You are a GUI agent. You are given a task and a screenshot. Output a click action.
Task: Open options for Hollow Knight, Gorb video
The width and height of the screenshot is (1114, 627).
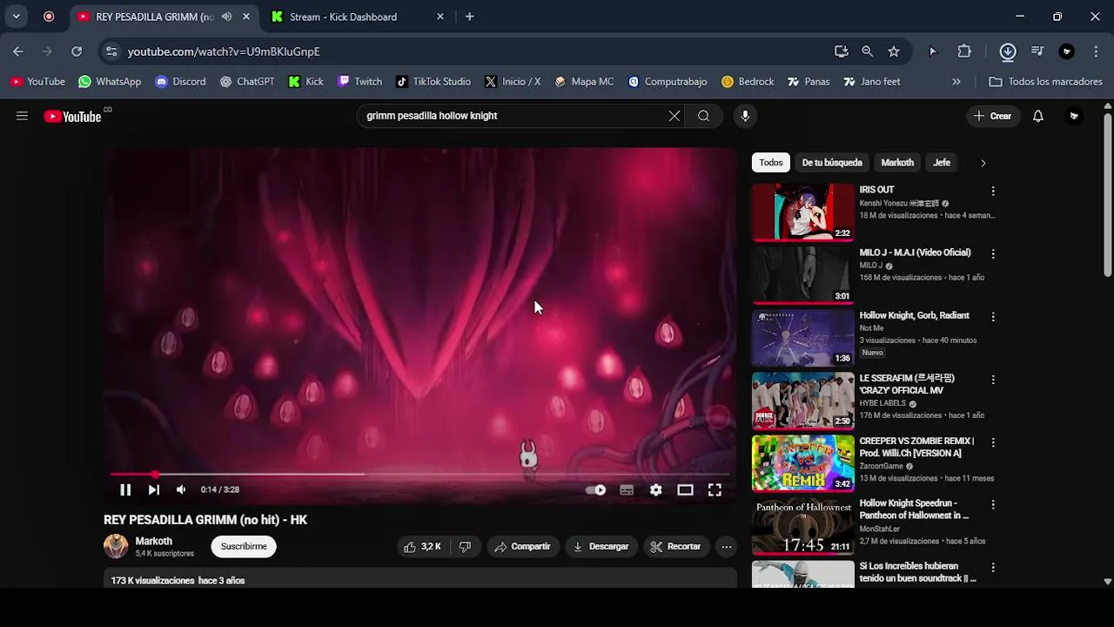pos(993,317)
